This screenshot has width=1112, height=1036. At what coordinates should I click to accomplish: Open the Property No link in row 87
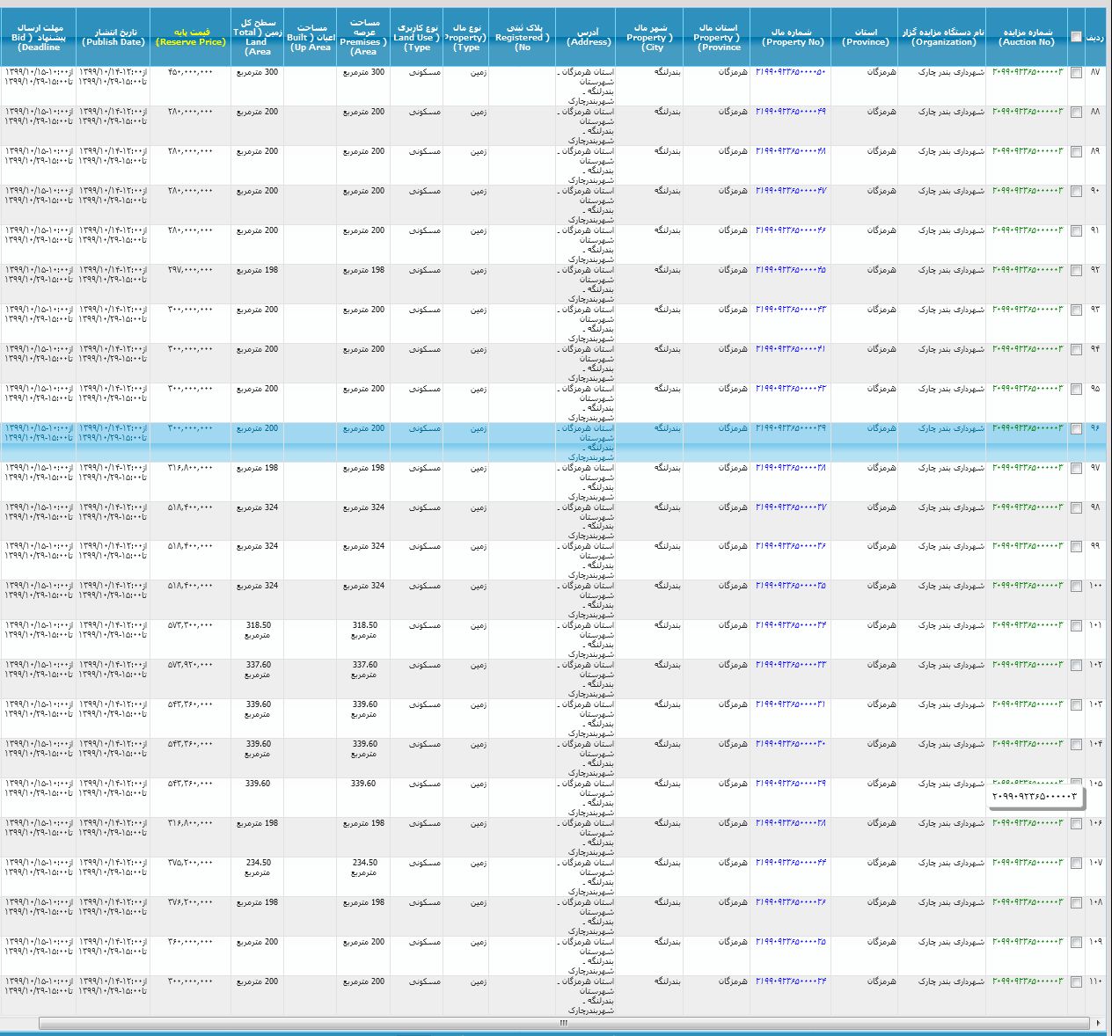pos(790,72)
